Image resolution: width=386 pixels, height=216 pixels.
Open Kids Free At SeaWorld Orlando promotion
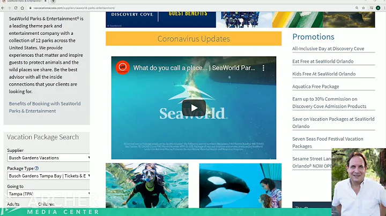pyautogui.click(x=324, y=74)
